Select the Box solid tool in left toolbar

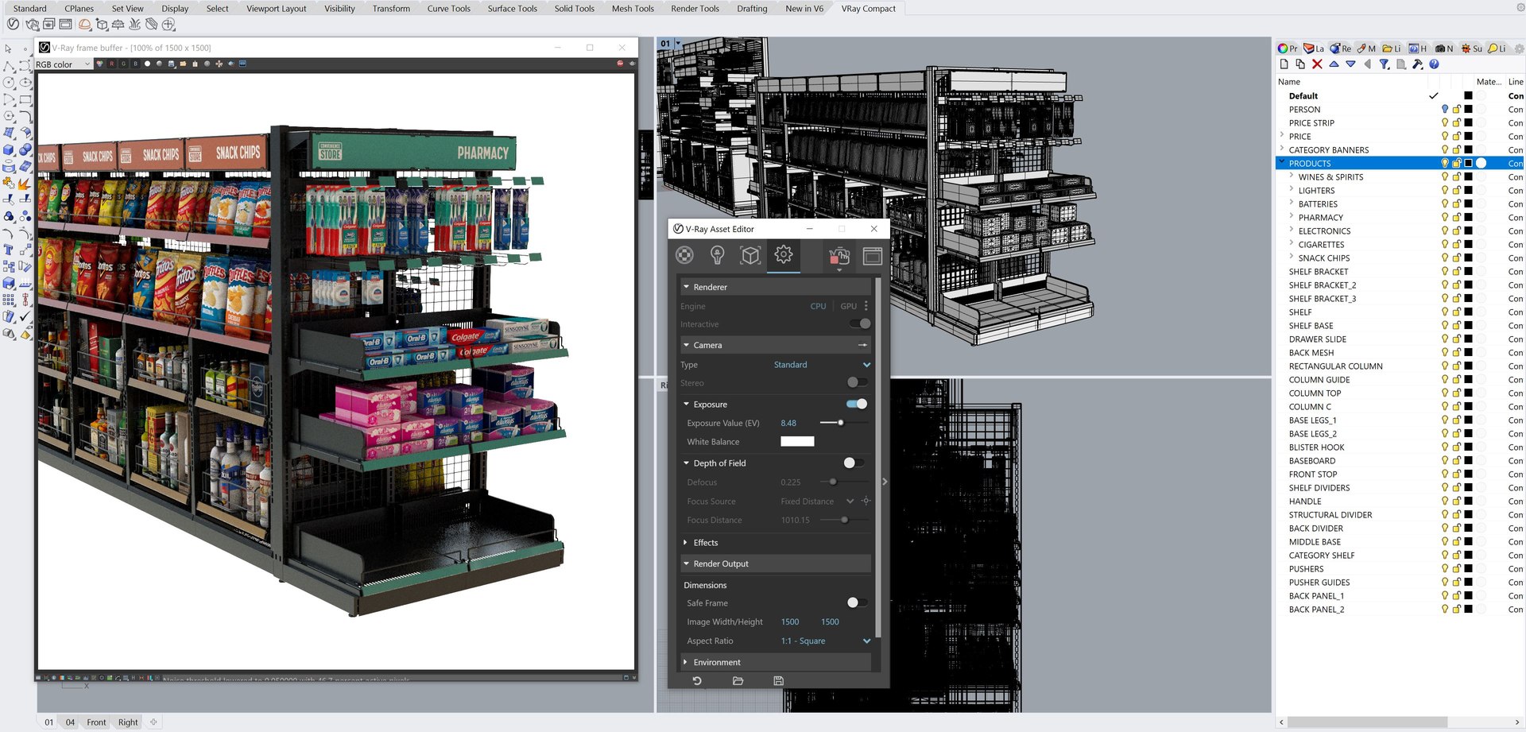point(8,150)
